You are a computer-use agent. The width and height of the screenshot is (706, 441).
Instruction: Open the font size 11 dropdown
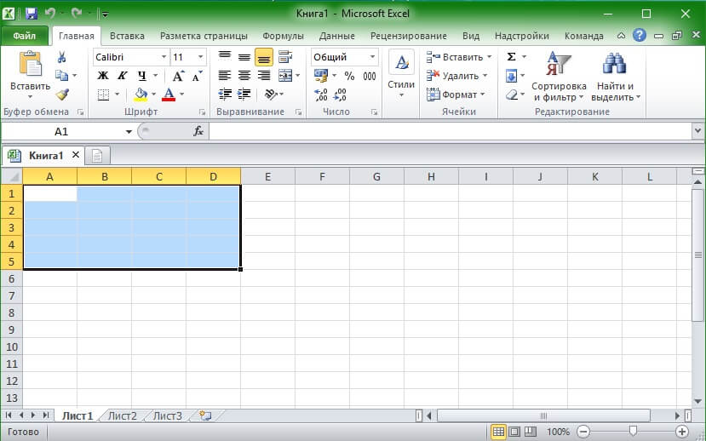[x=200, y=57]
